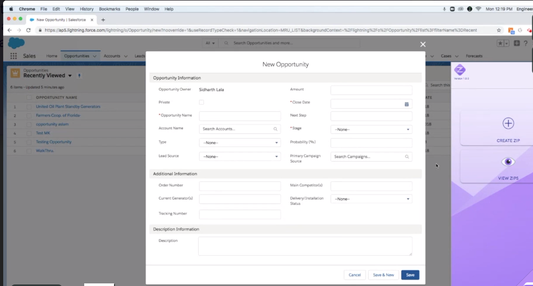Select checkbox for Testing Opportunity row

(29, 142)
